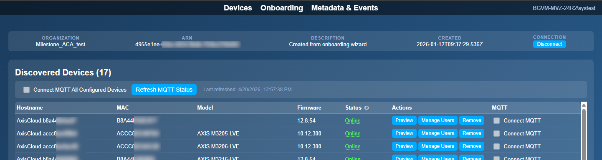This screenshot has width=602, height=160.
Task: Click 'Created from onboarding wizard' description
Action: (x=328, y=44)
